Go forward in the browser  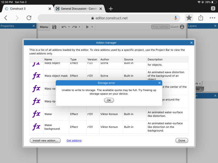click(17, 18)
